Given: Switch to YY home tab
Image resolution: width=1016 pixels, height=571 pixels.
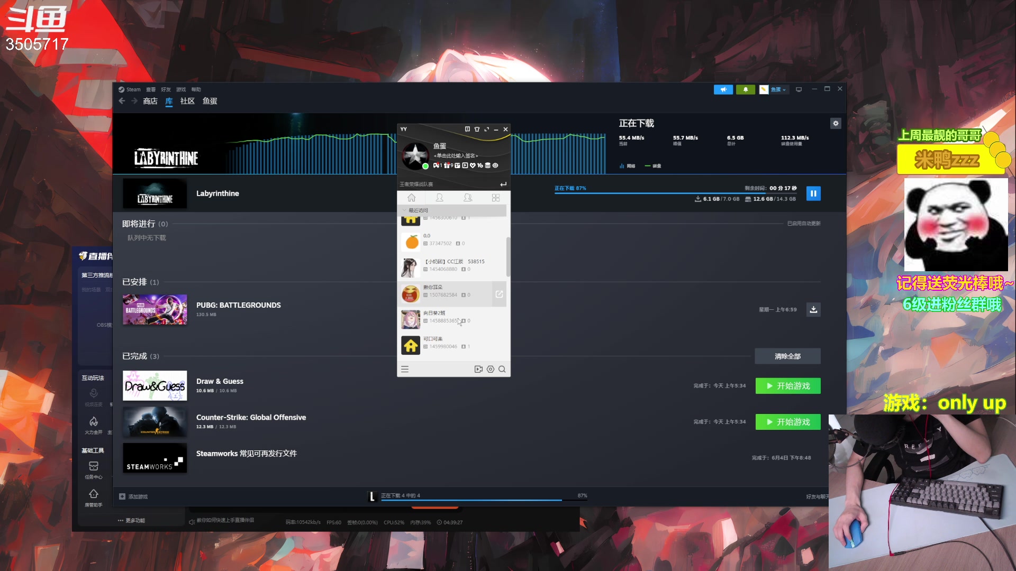Looking at the screenshot, I should (412, 198).
